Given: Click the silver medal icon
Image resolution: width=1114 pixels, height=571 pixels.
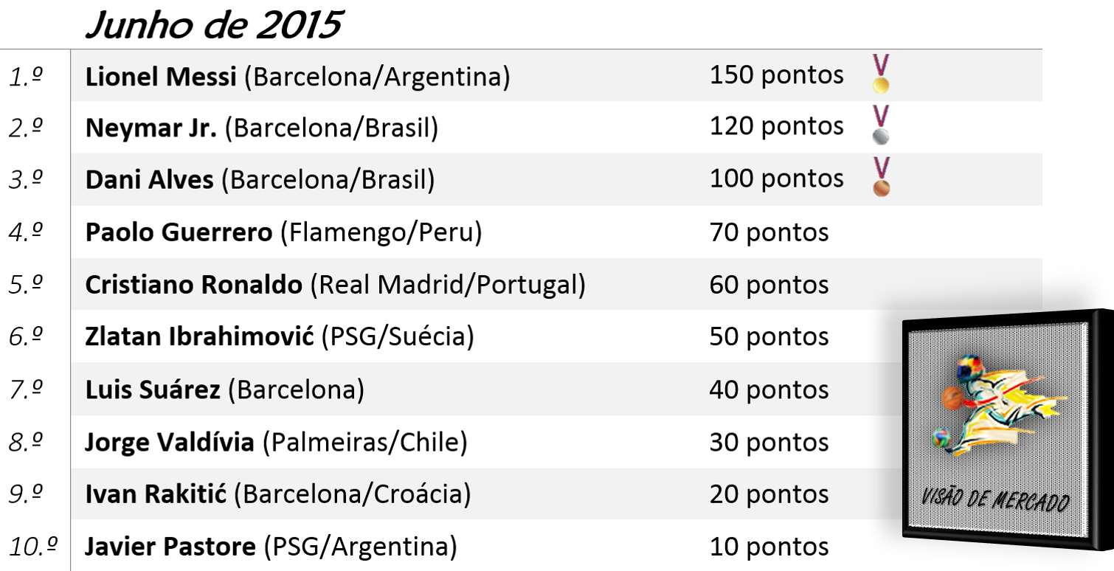Looking at the screenshot, I should 880,125.
